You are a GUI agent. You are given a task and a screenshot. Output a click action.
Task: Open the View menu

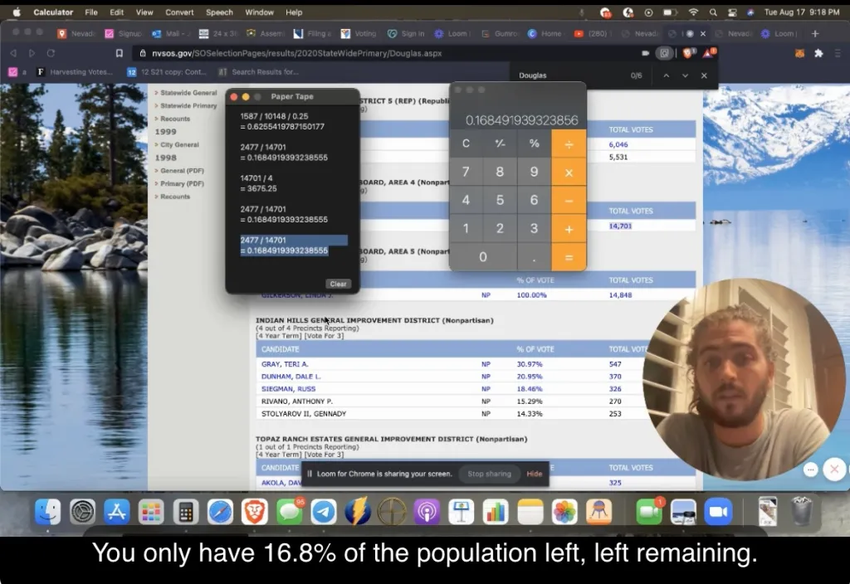144,12
